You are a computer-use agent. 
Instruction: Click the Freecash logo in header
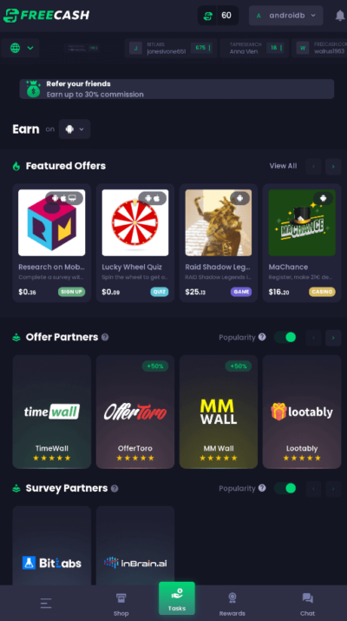pos(46,16)
